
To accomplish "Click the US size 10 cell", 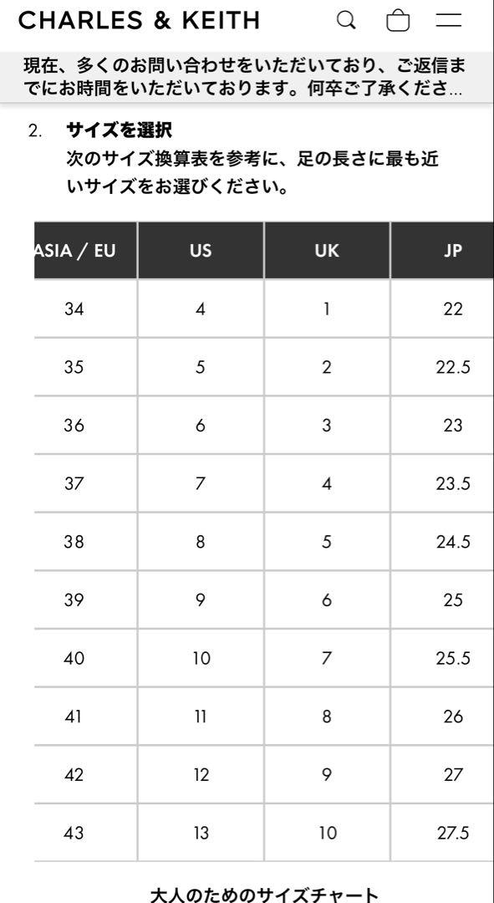I will [x=201, y=658].
